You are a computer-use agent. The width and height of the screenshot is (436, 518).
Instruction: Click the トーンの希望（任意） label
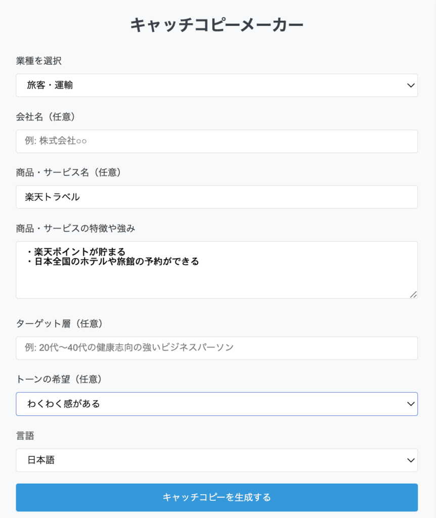(59, 379)
